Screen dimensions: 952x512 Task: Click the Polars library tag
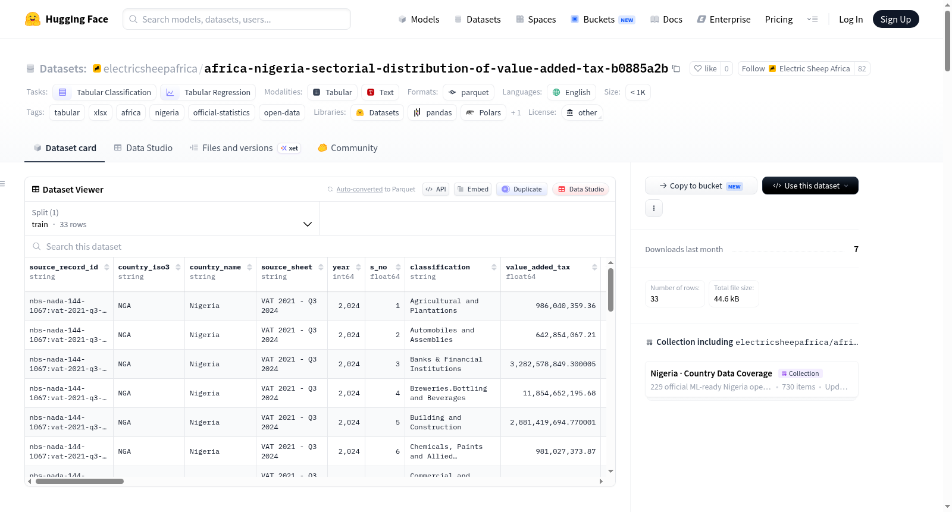[x=483, y=112]
